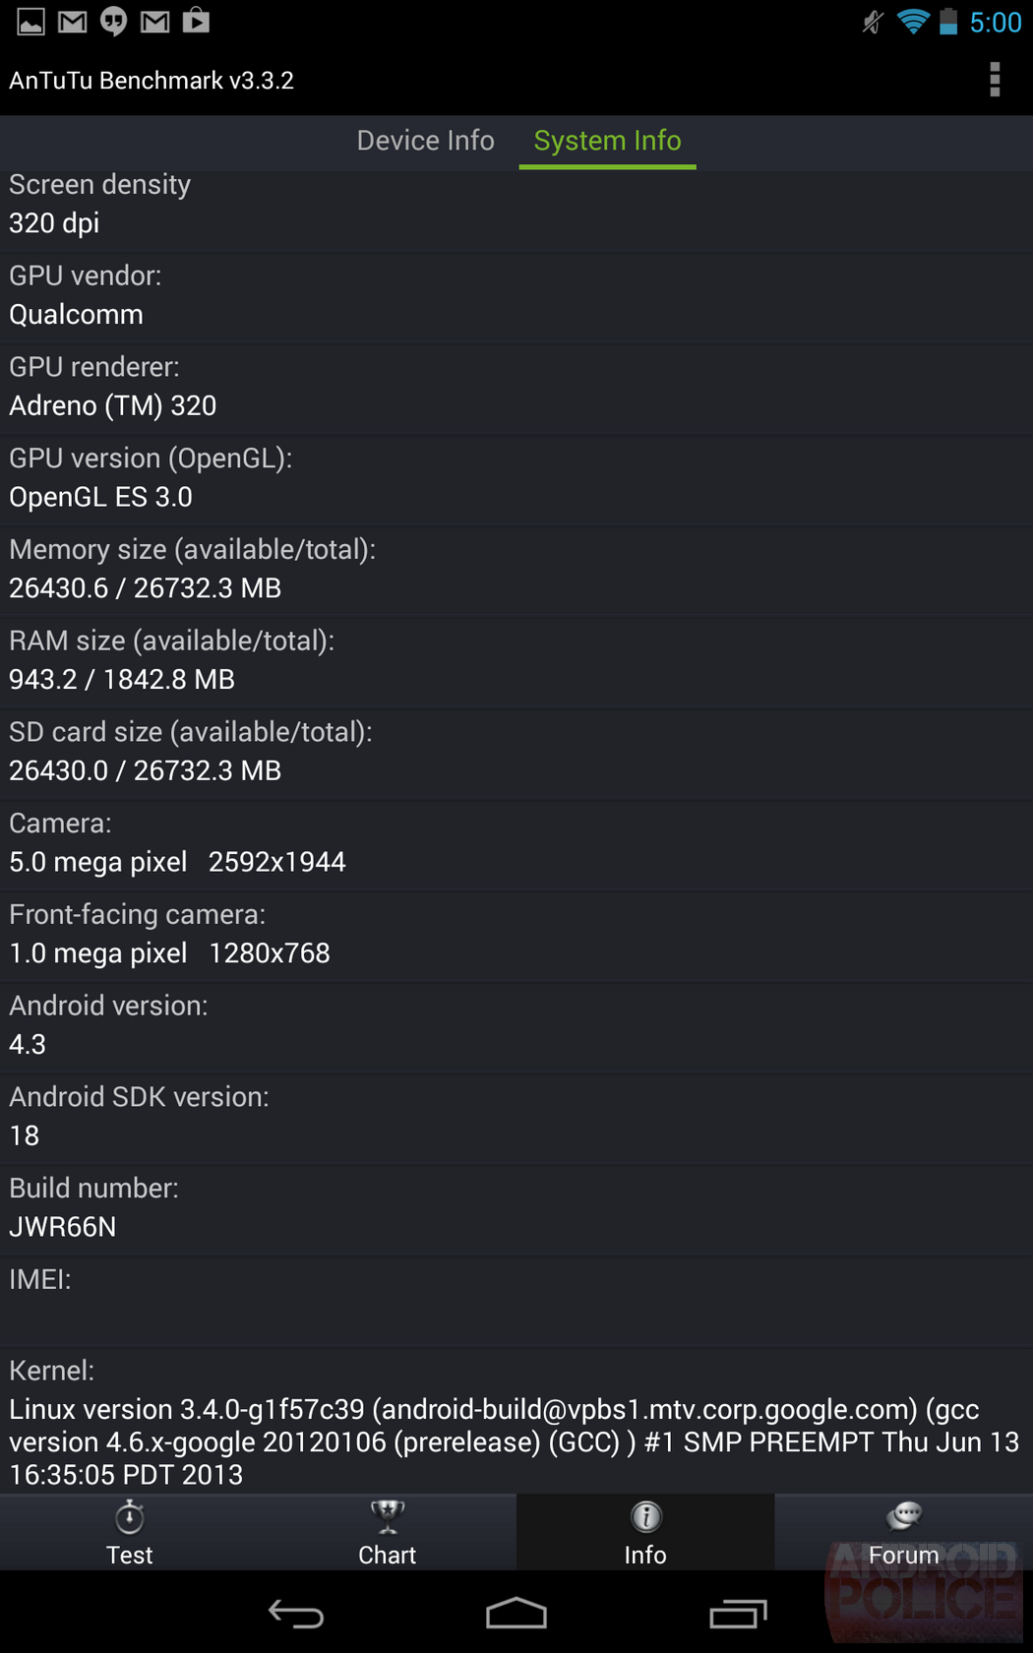1033x1653 pixels.
Task: Tap the Wi-Fi status icon
Action: (x=913, y=22)
